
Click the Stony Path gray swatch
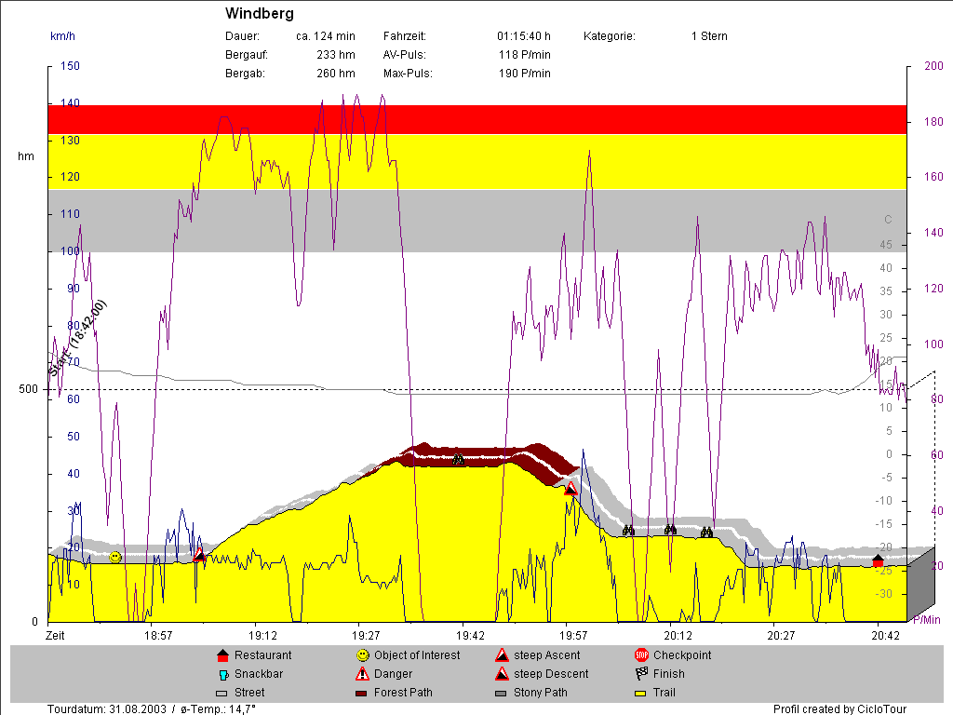(502, 694)
